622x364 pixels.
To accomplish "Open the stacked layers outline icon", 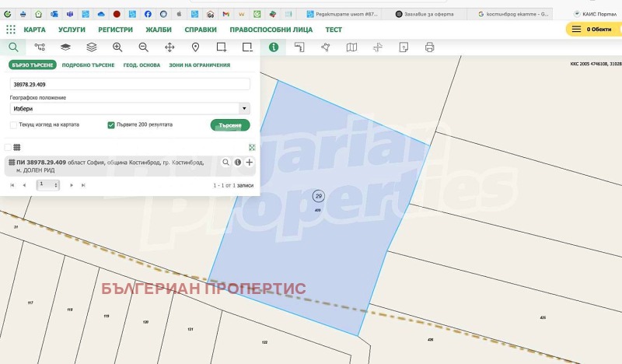I will (92, 47).
